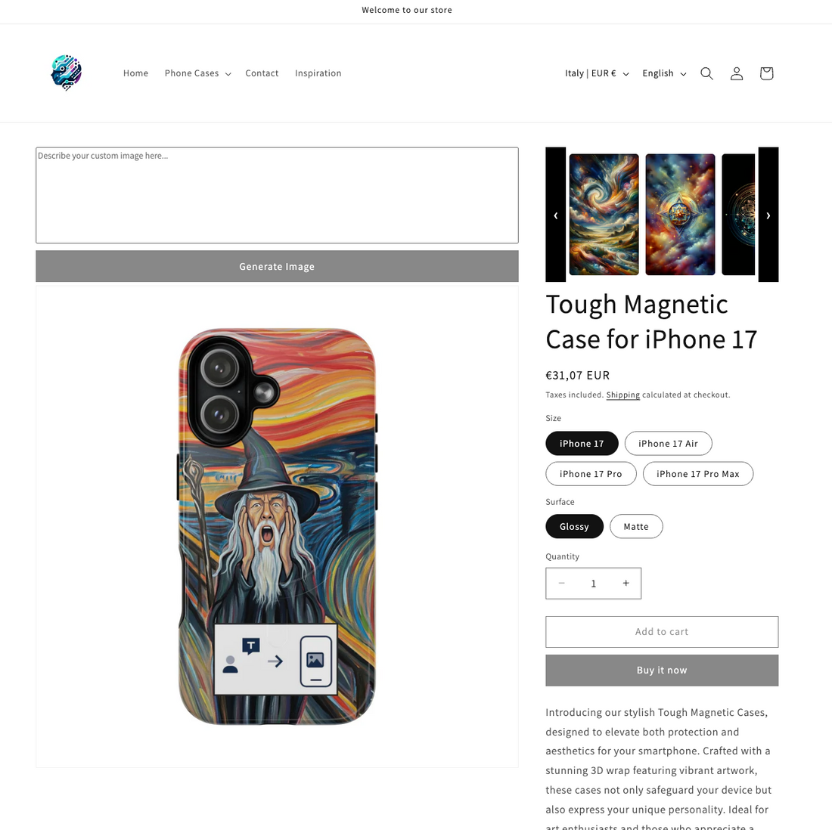
Task: Open the shopping cart icon
Action: coord(766,73)
